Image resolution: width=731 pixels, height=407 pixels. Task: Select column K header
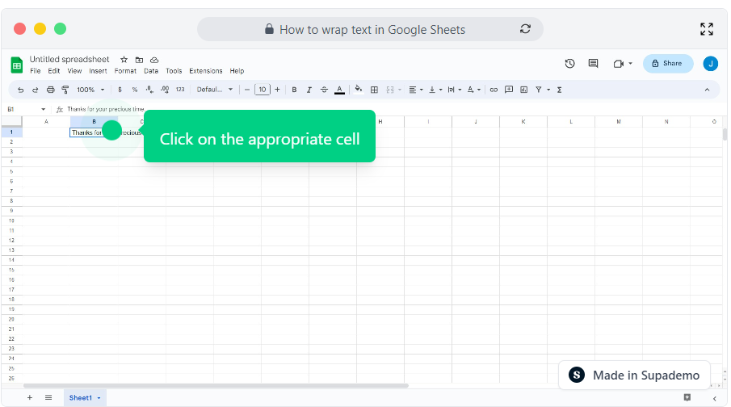click(x=523, y=122)
